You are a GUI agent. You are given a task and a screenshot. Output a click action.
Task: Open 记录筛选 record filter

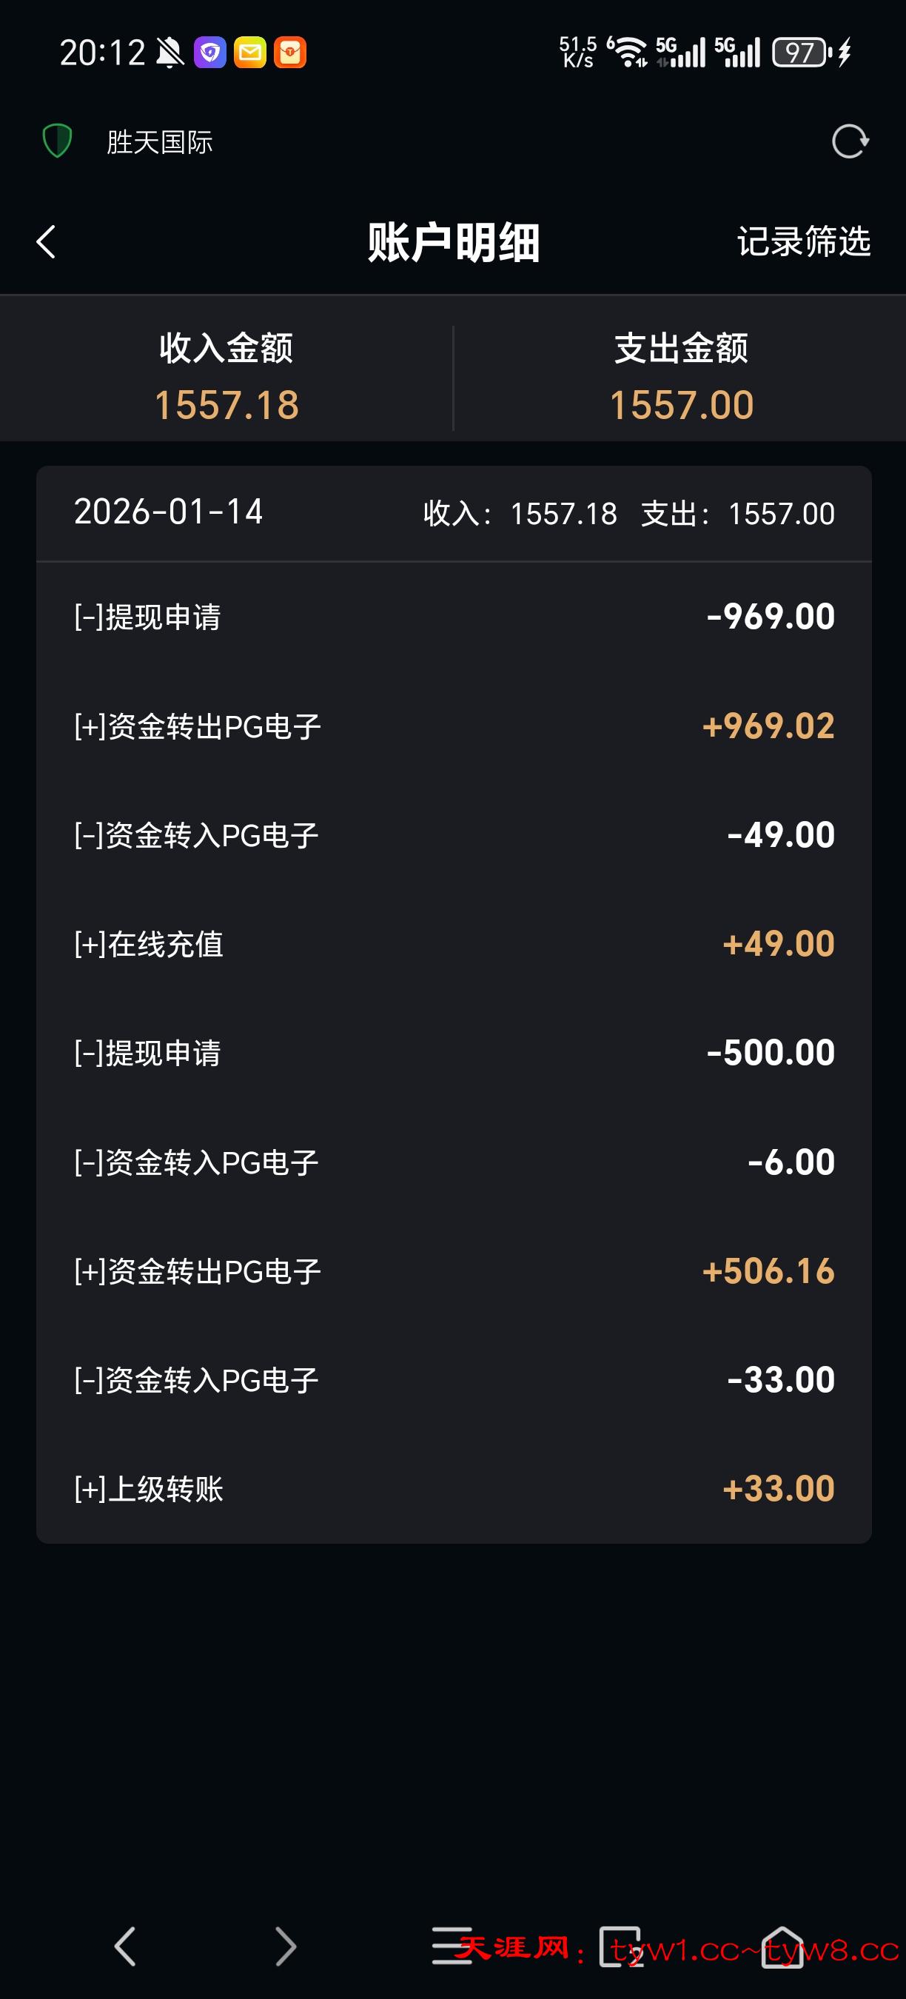pos(804,241)
